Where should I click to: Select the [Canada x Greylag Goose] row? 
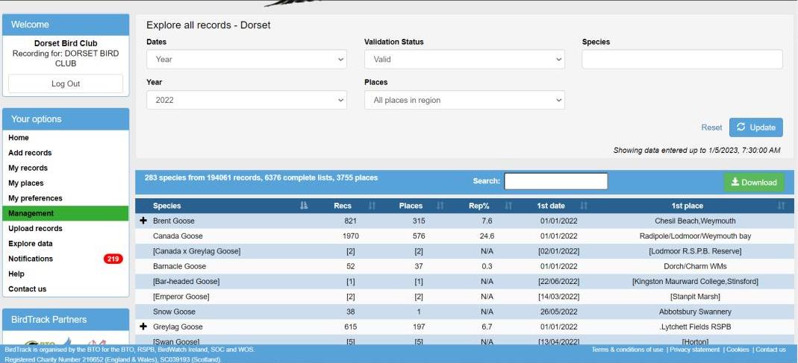click(x=464, y=251)
